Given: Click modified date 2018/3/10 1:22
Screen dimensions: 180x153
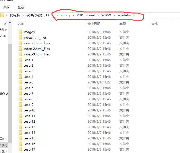Looking at the screenshot, I should coord(99,82).
